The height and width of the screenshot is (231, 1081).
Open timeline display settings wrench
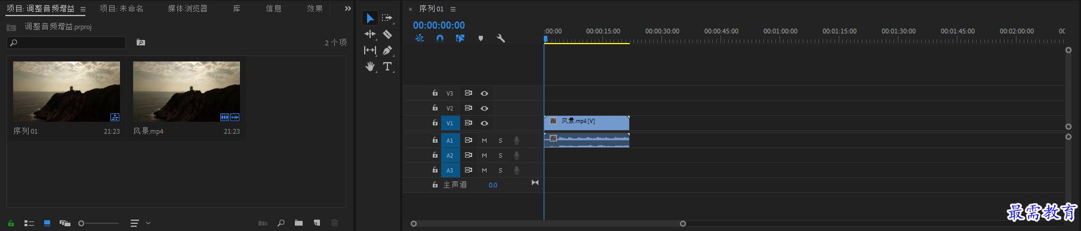(x=501, y=38)
